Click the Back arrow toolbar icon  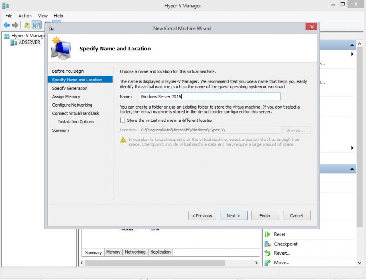(7, 25)
